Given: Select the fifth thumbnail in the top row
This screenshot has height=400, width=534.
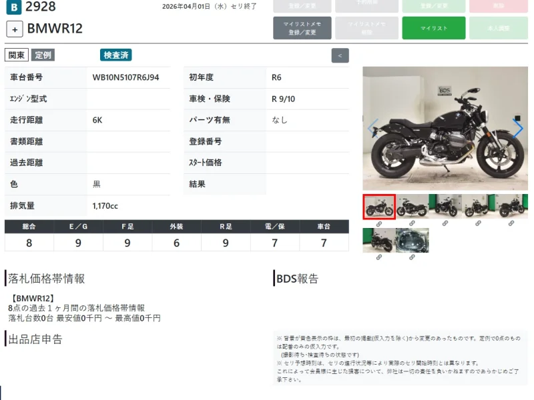Looking at the screenshot, I should [x=511, y=207].
